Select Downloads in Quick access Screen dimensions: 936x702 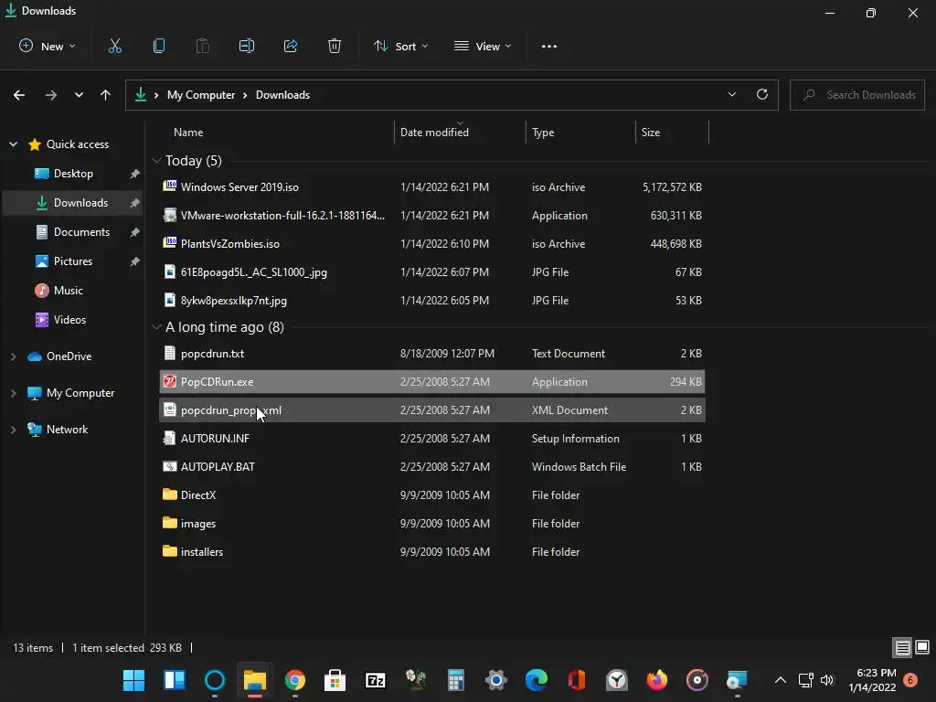pos(71,203)
